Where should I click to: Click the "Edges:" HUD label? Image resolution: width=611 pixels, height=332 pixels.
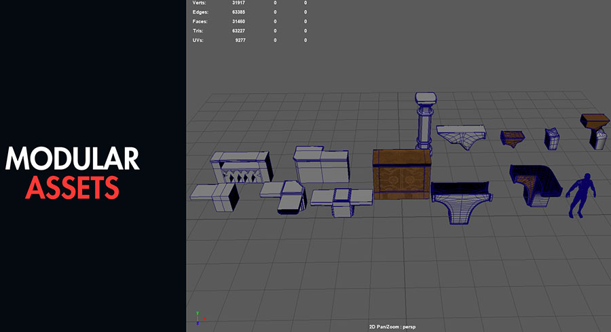[200, 12]
